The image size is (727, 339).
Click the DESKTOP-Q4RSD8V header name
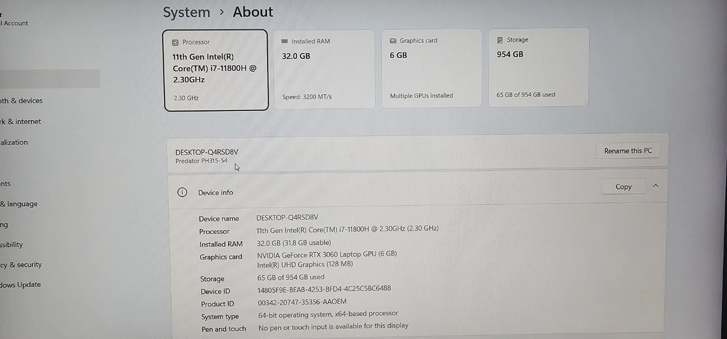click(207, 152)
